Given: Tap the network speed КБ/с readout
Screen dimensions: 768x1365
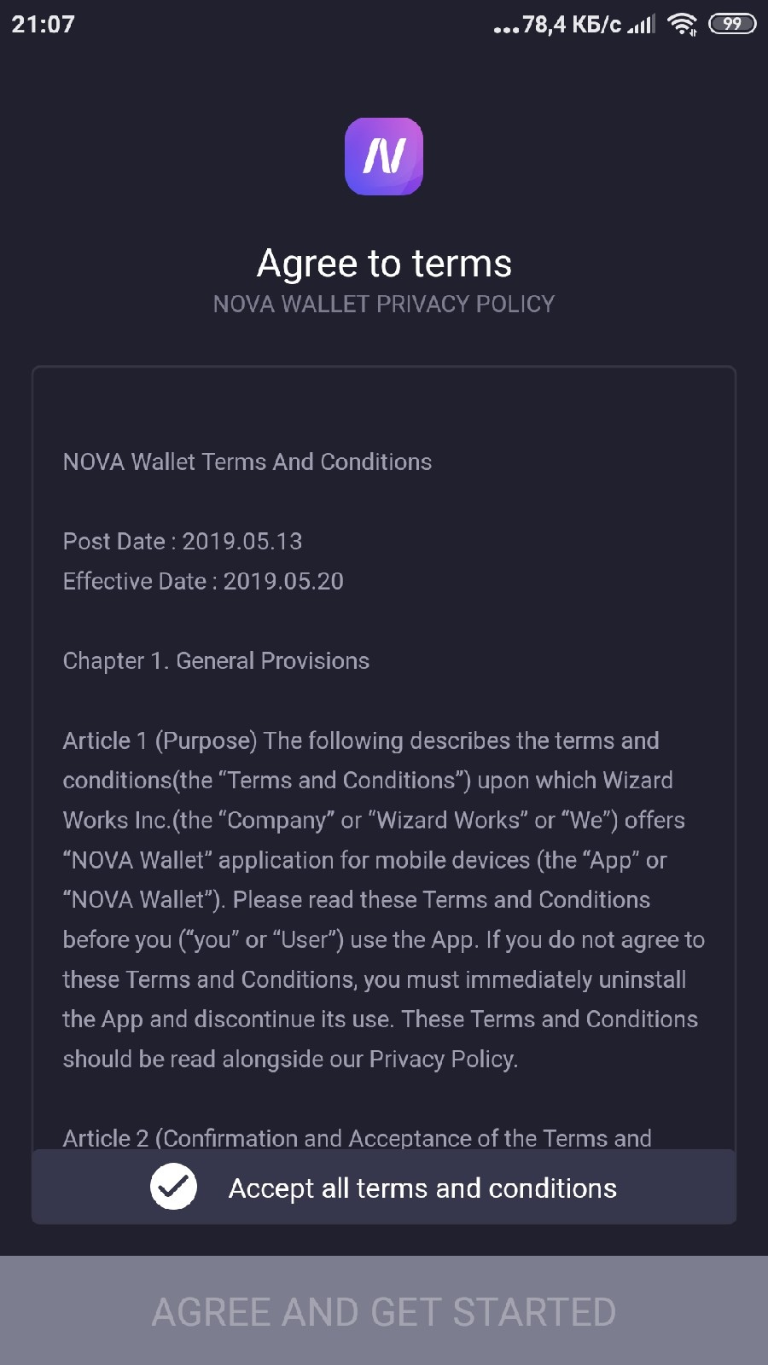Looking at the screenshot, I should (572, 24).
